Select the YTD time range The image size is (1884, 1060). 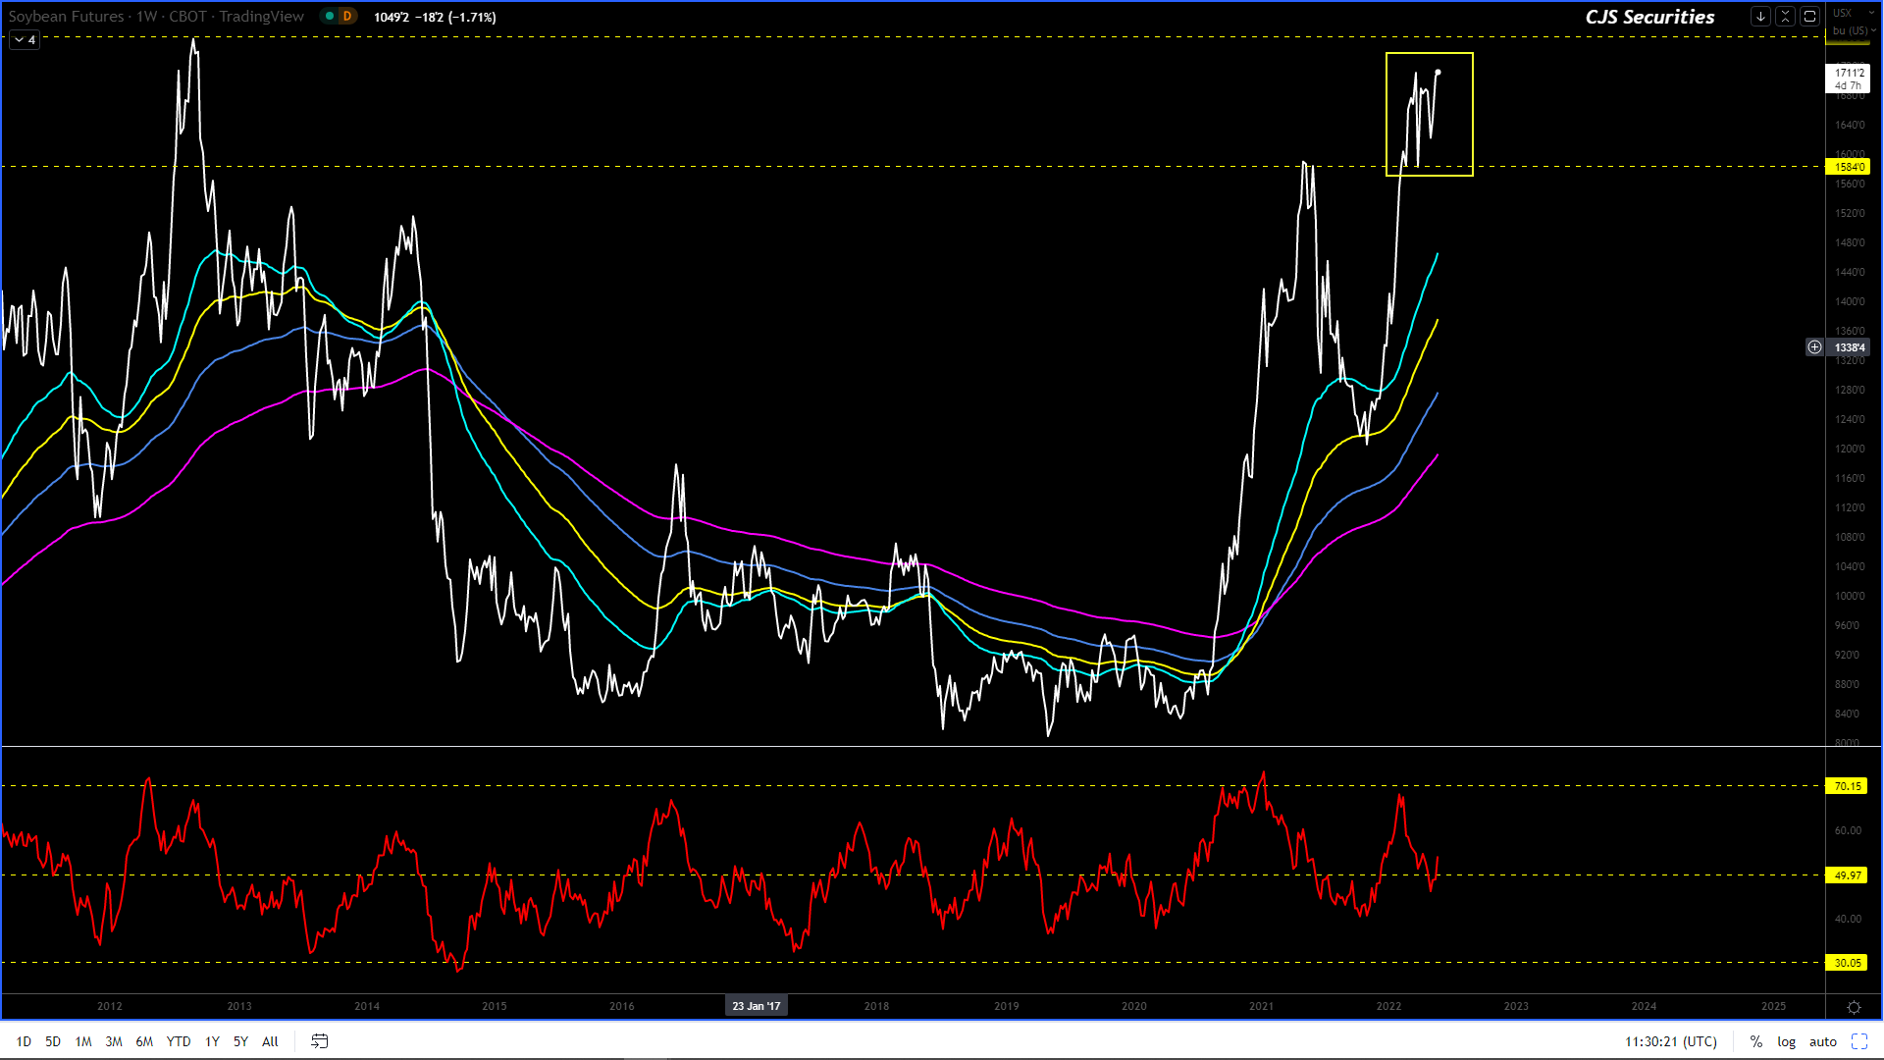click(179, 1041)
